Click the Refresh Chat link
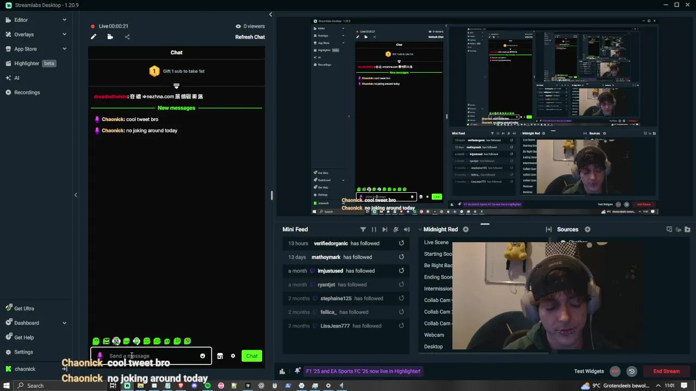The height and width of the screenshot is (391, 696). [250, 37]
